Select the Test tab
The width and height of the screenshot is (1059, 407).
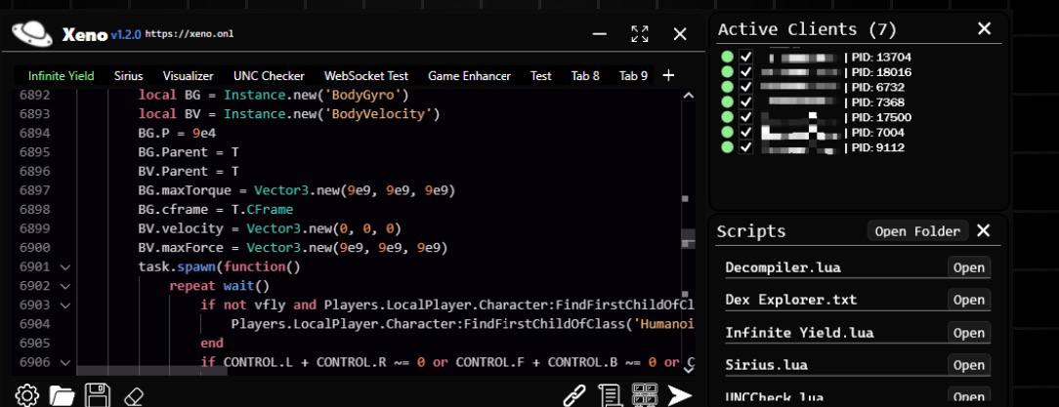541,76
